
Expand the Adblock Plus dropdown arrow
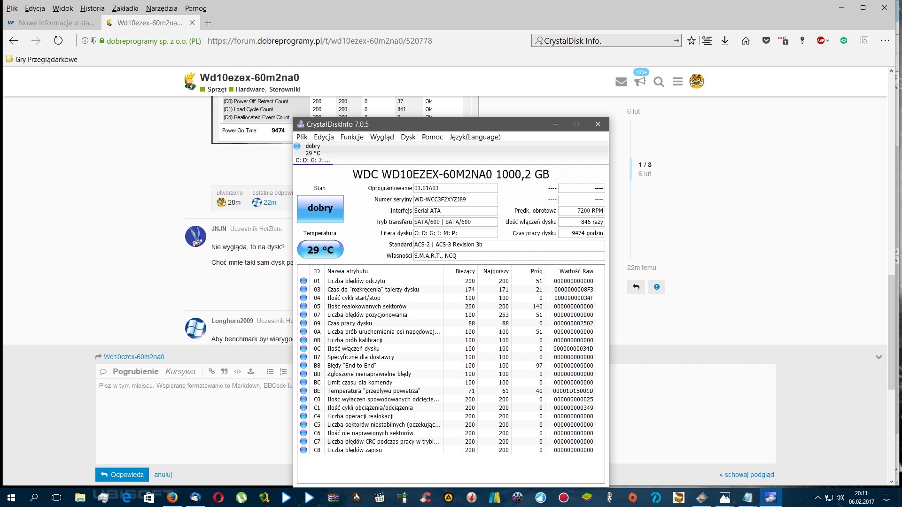828,41
